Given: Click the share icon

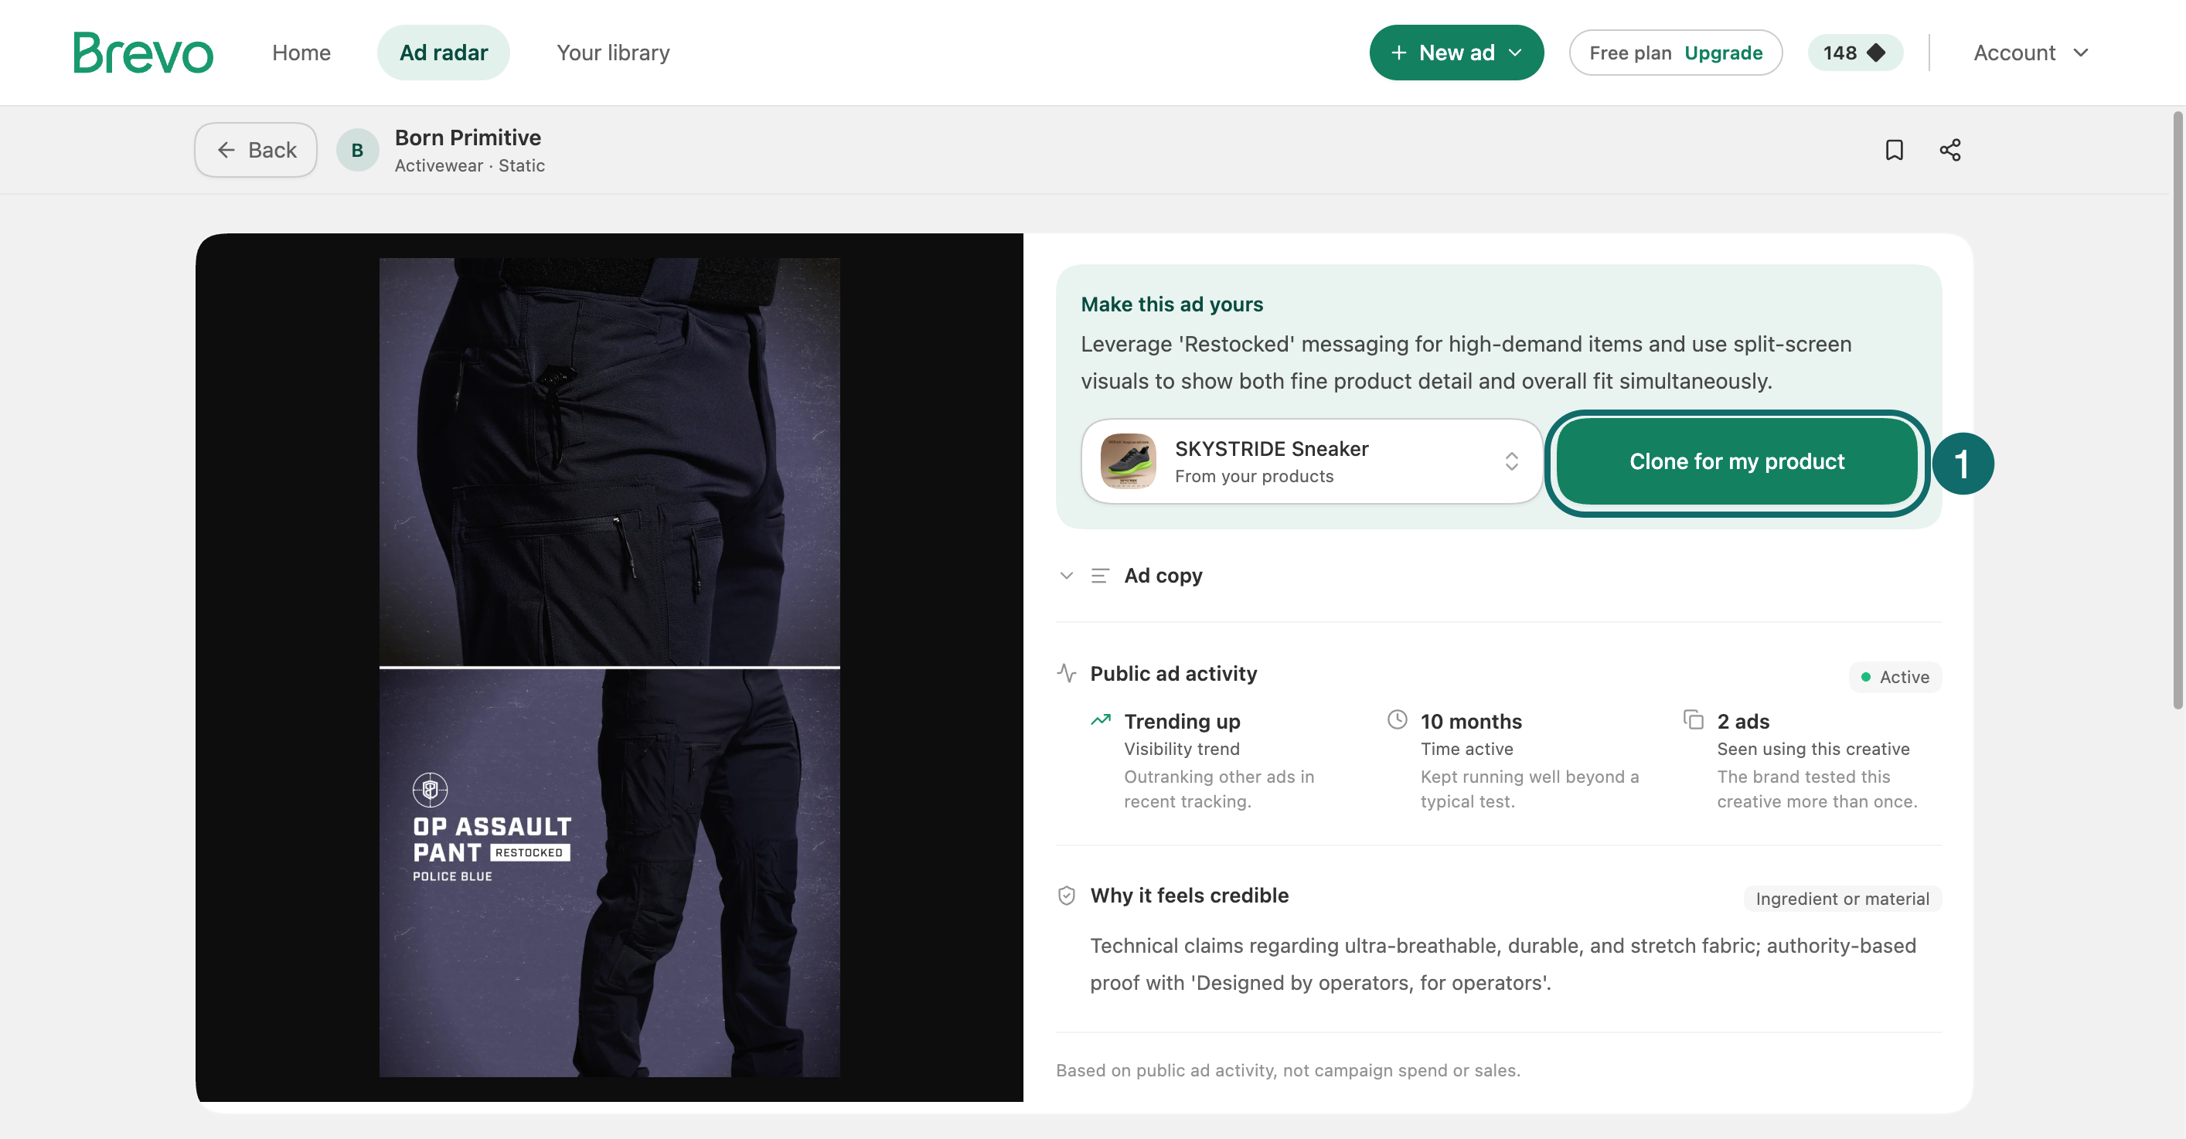Looking at the screenshot, I should click(1950, 150).
